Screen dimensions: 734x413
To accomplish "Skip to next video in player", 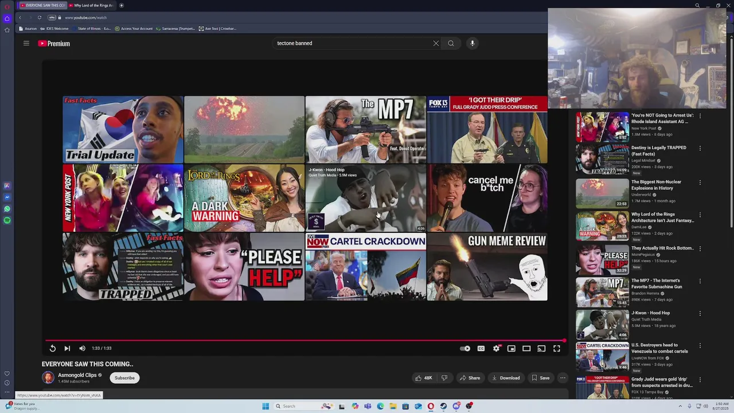I will 67,348.
